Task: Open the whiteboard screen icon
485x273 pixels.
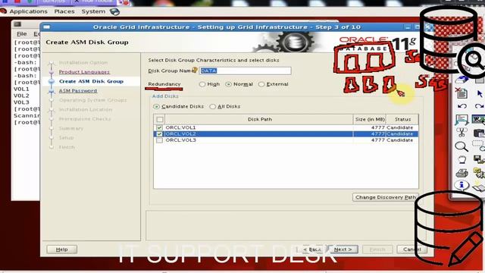Action: click(462, 120)
